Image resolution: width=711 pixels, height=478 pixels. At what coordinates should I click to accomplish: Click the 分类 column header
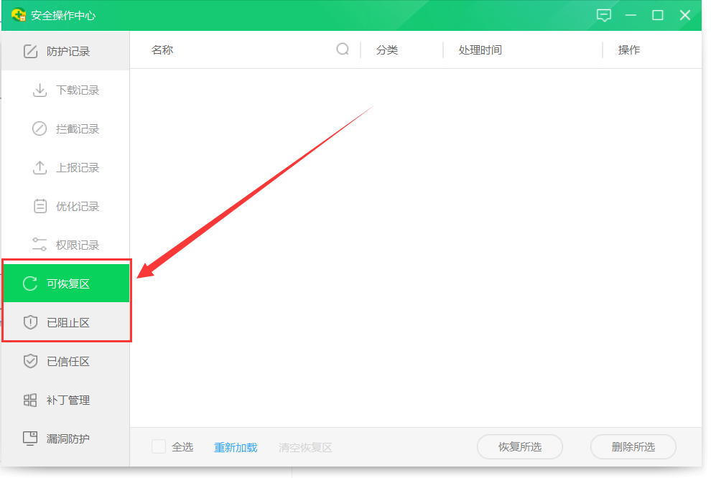(x=387, y=50)
